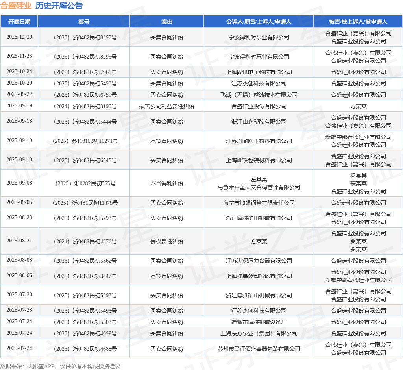
Task: Click the 历史开庭公告 heading text
Action: coord(59,6)
